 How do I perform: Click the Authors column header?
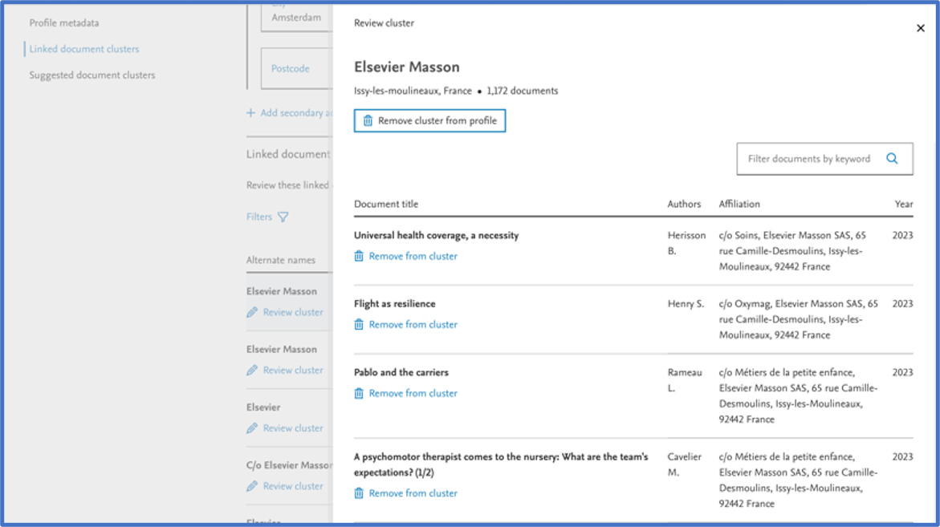(x=684, y=205)
